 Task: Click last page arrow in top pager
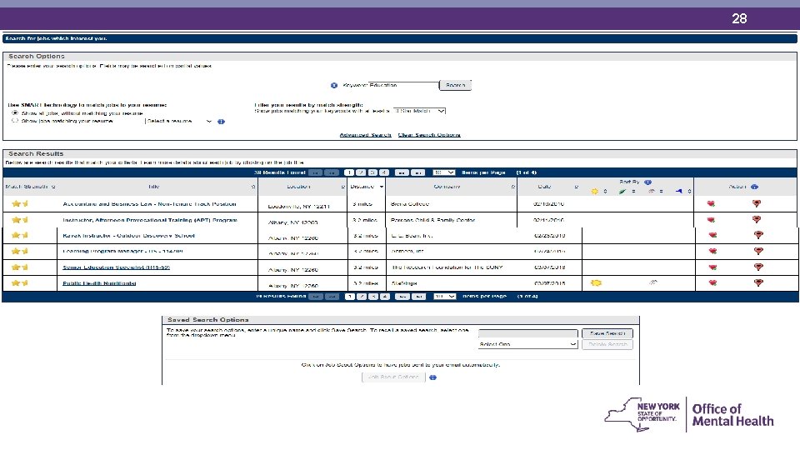[x=417, y=173]
